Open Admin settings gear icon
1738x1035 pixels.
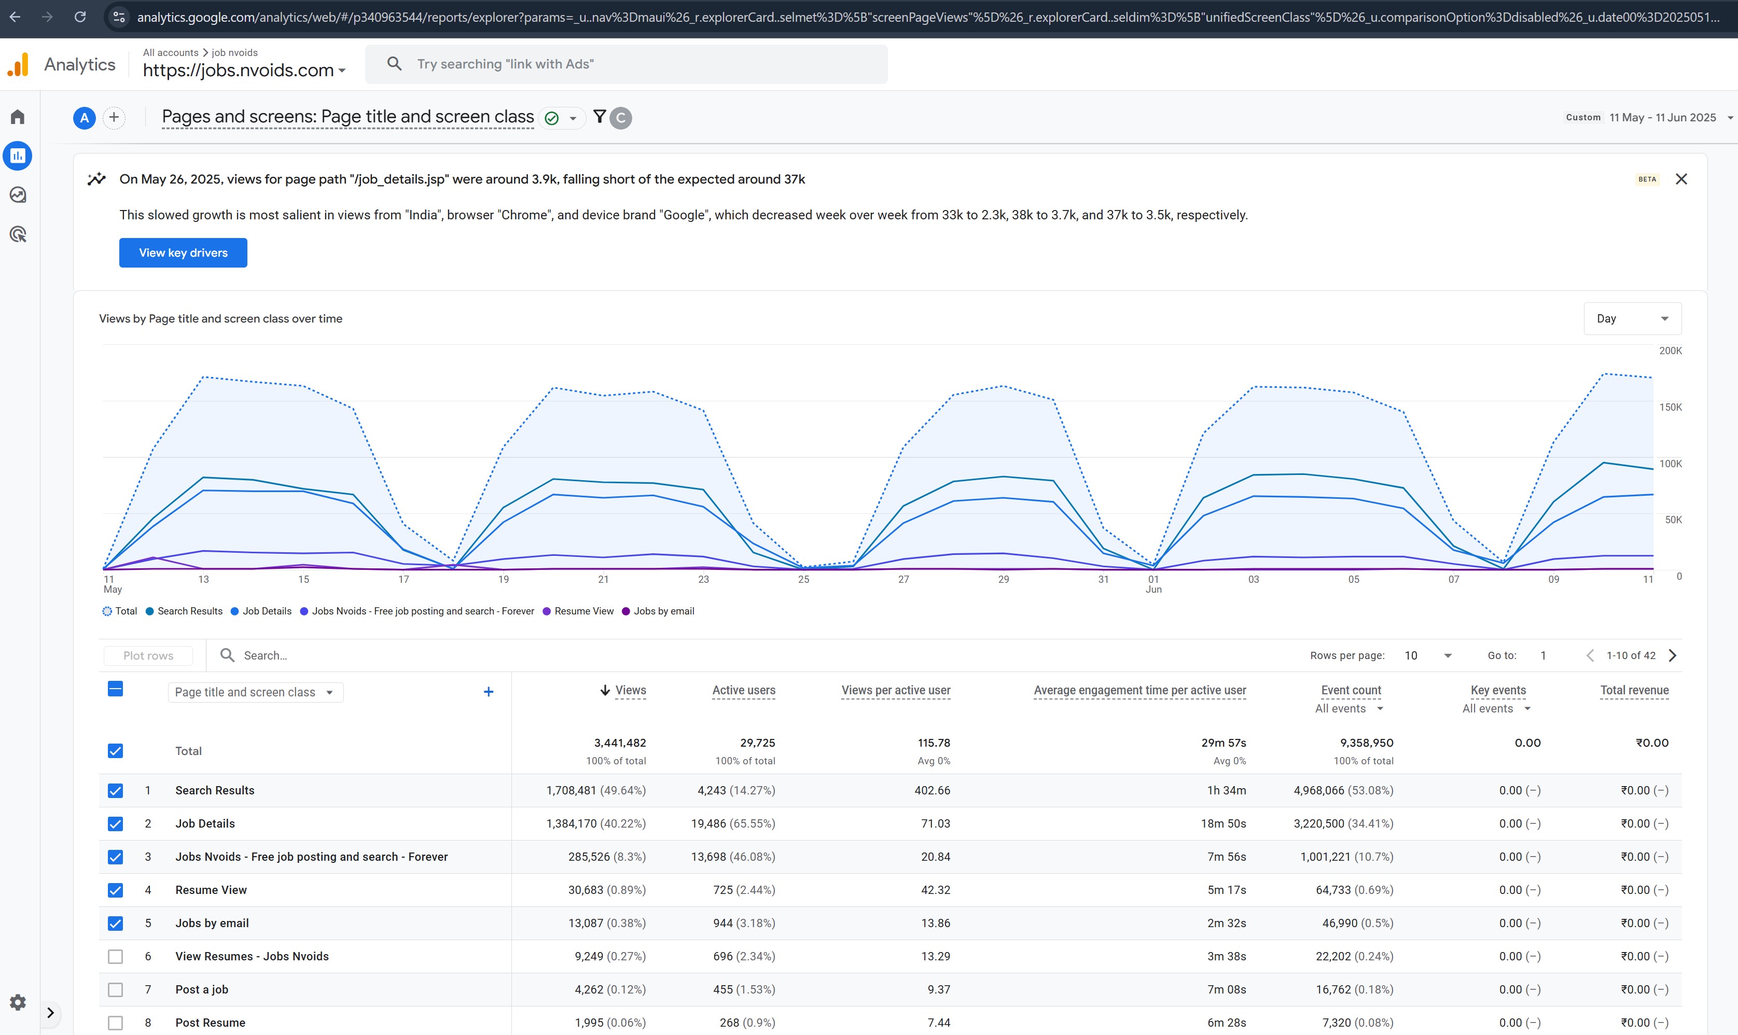tap(18, 1002)
